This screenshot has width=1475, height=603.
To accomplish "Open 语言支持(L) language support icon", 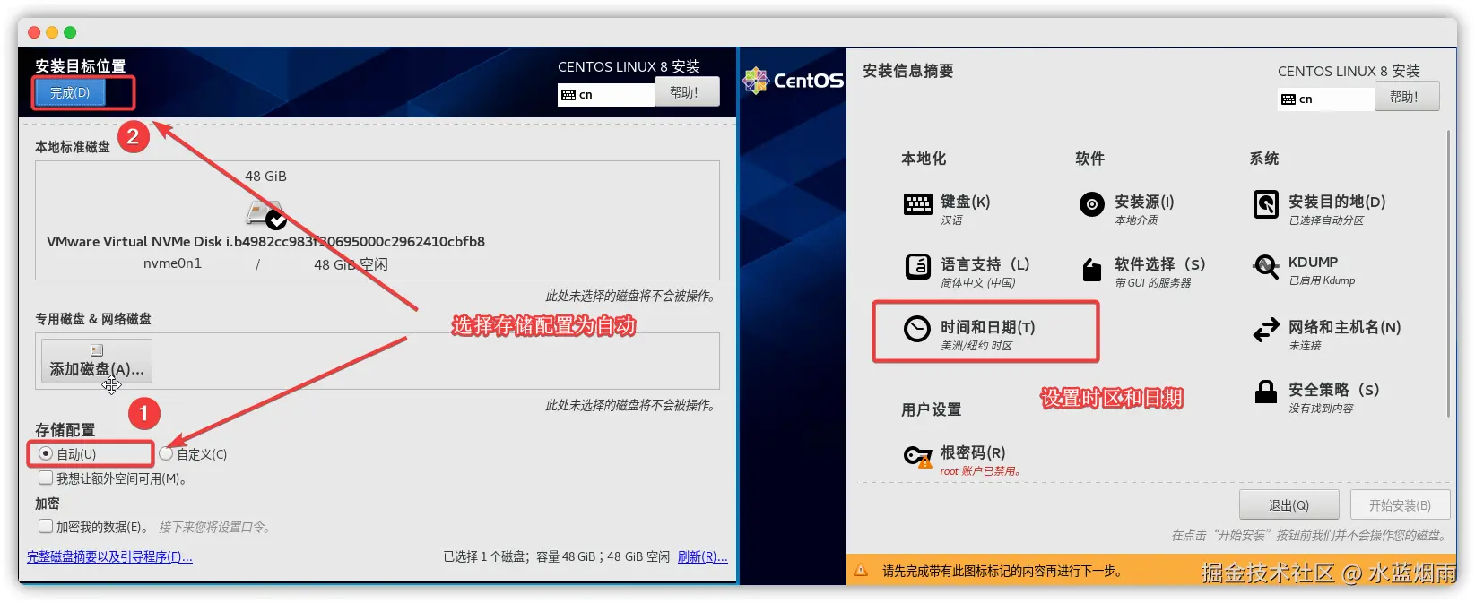I will pyautogui.click(x=917, y=267).
